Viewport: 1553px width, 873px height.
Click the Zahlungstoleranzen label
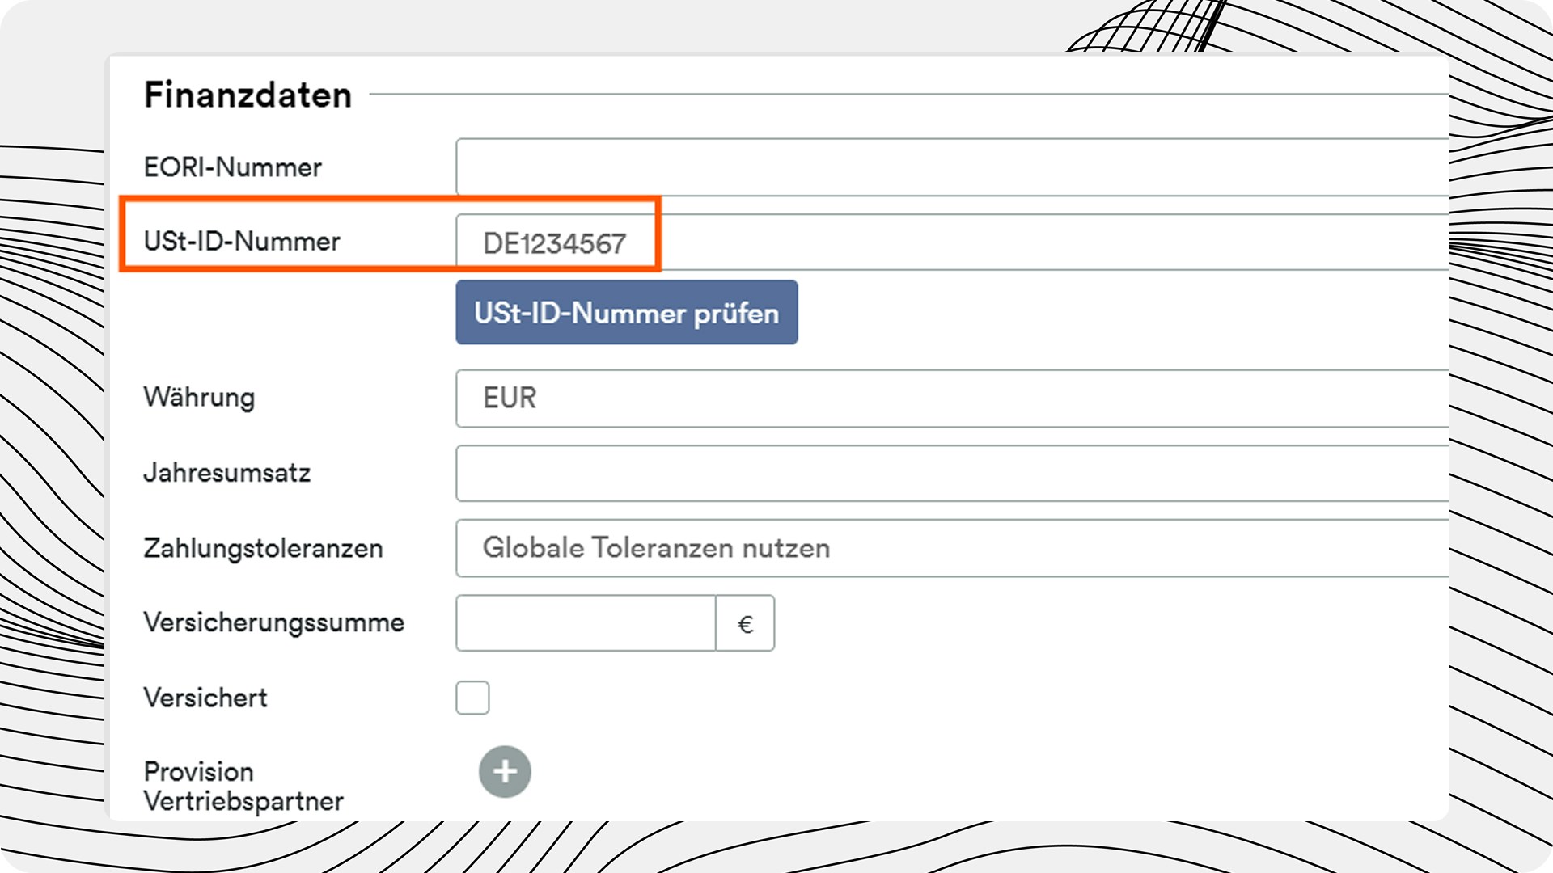(263, 548)
